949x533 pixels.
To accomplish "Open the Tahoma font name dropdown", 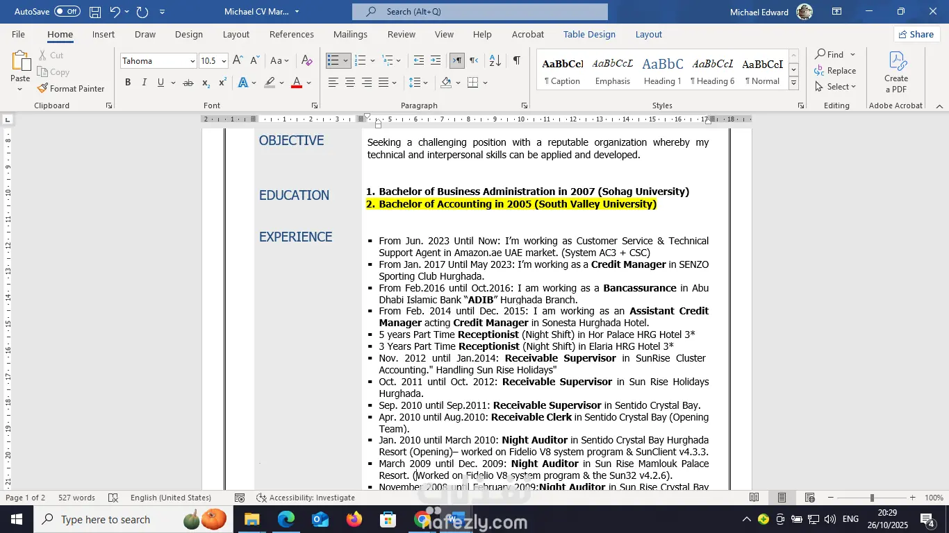I will click(192, 61).
